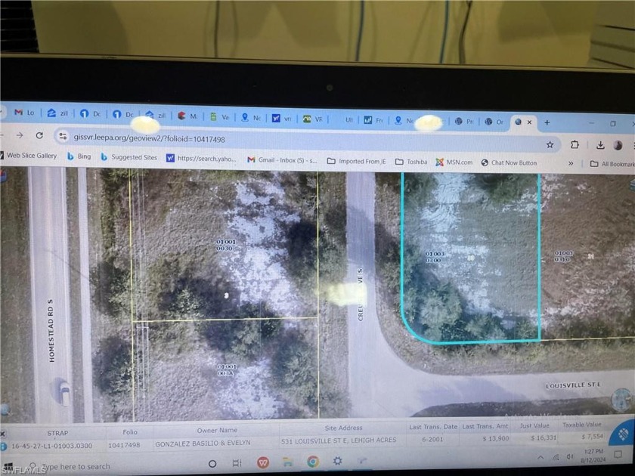Screen dimensions: 635x476
Task: Bookmark this page with the star icon
Action: 550,144
